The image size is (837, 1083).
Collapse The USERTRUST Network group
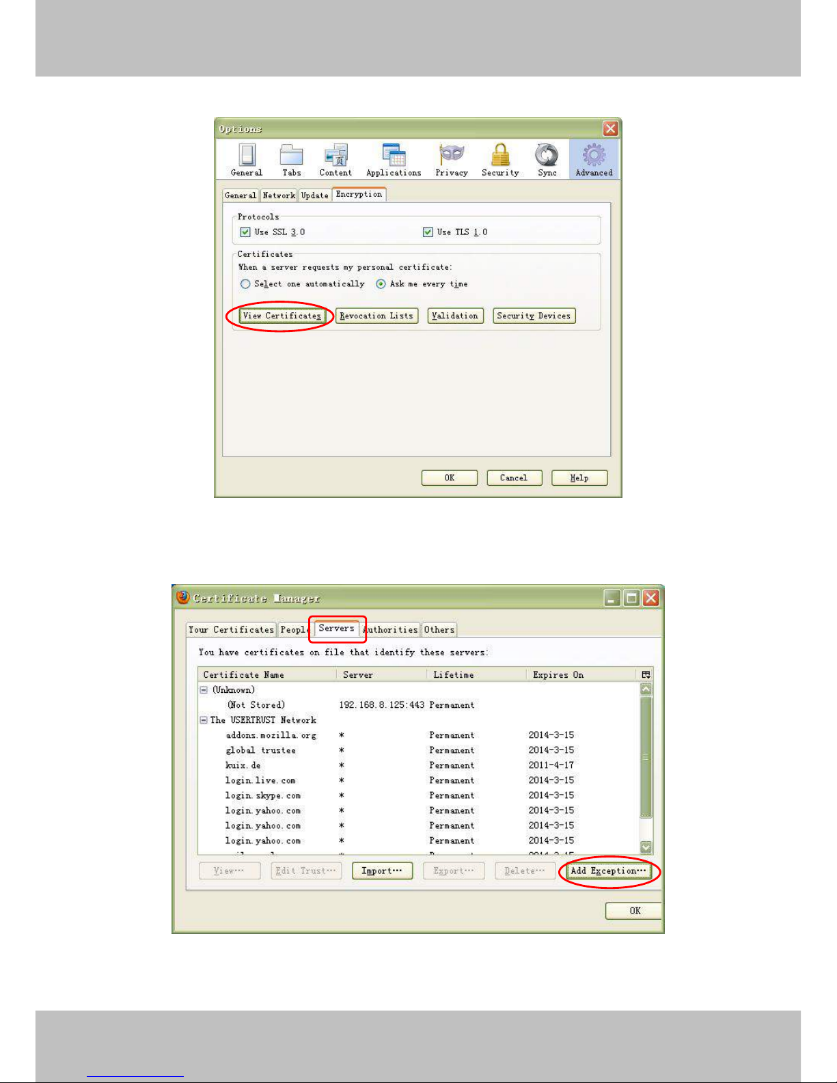[x=204, y=720]
